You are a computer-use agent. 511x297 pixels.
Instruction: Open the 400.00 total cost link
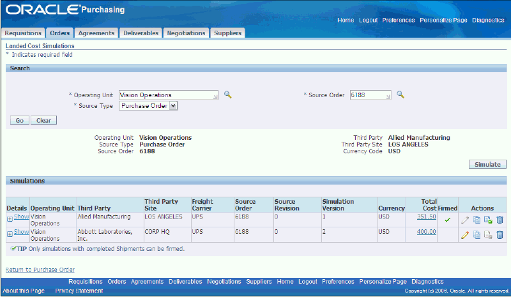[427, 231]
